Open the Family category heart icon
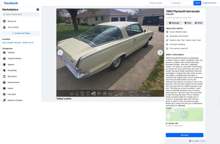Viewport: 220px width, 144px height. 4,88
